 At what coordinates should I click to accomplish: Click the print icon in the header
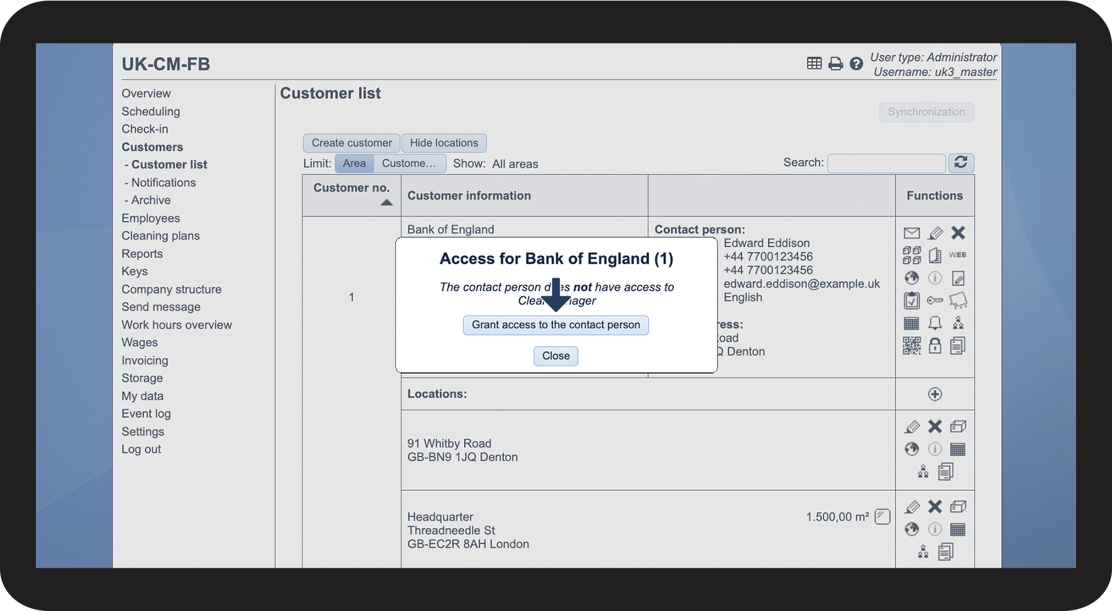pyautogui.click(x=835, y=64)
